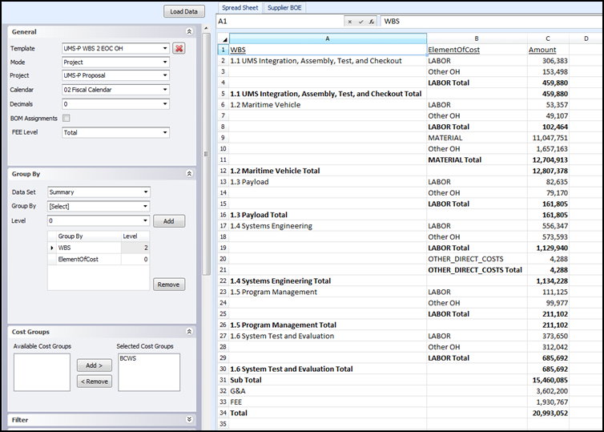Click the Available Cost Groups list box
604x432 pixels.
coord(42,372)
